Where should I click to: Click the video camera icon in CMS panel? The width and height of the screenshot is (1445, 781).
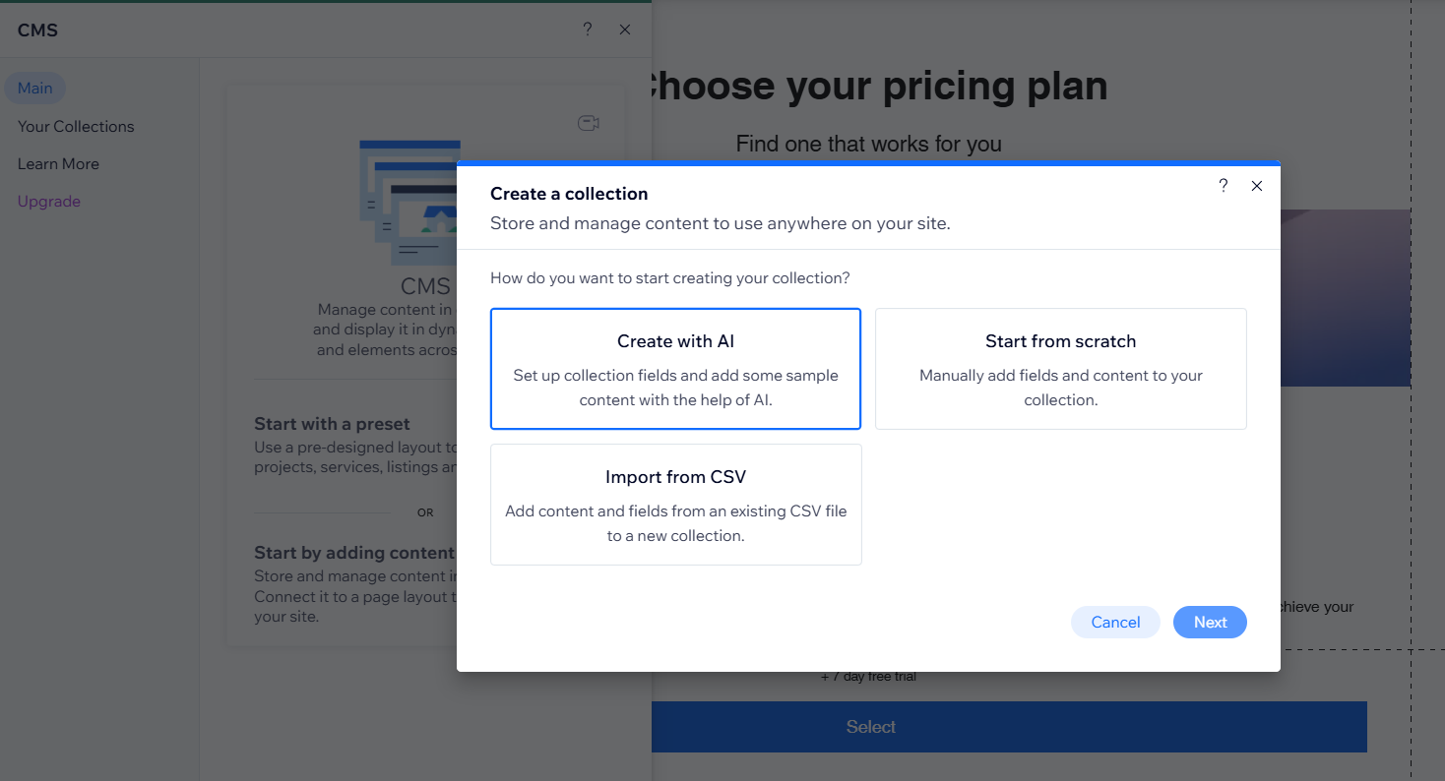589,123
